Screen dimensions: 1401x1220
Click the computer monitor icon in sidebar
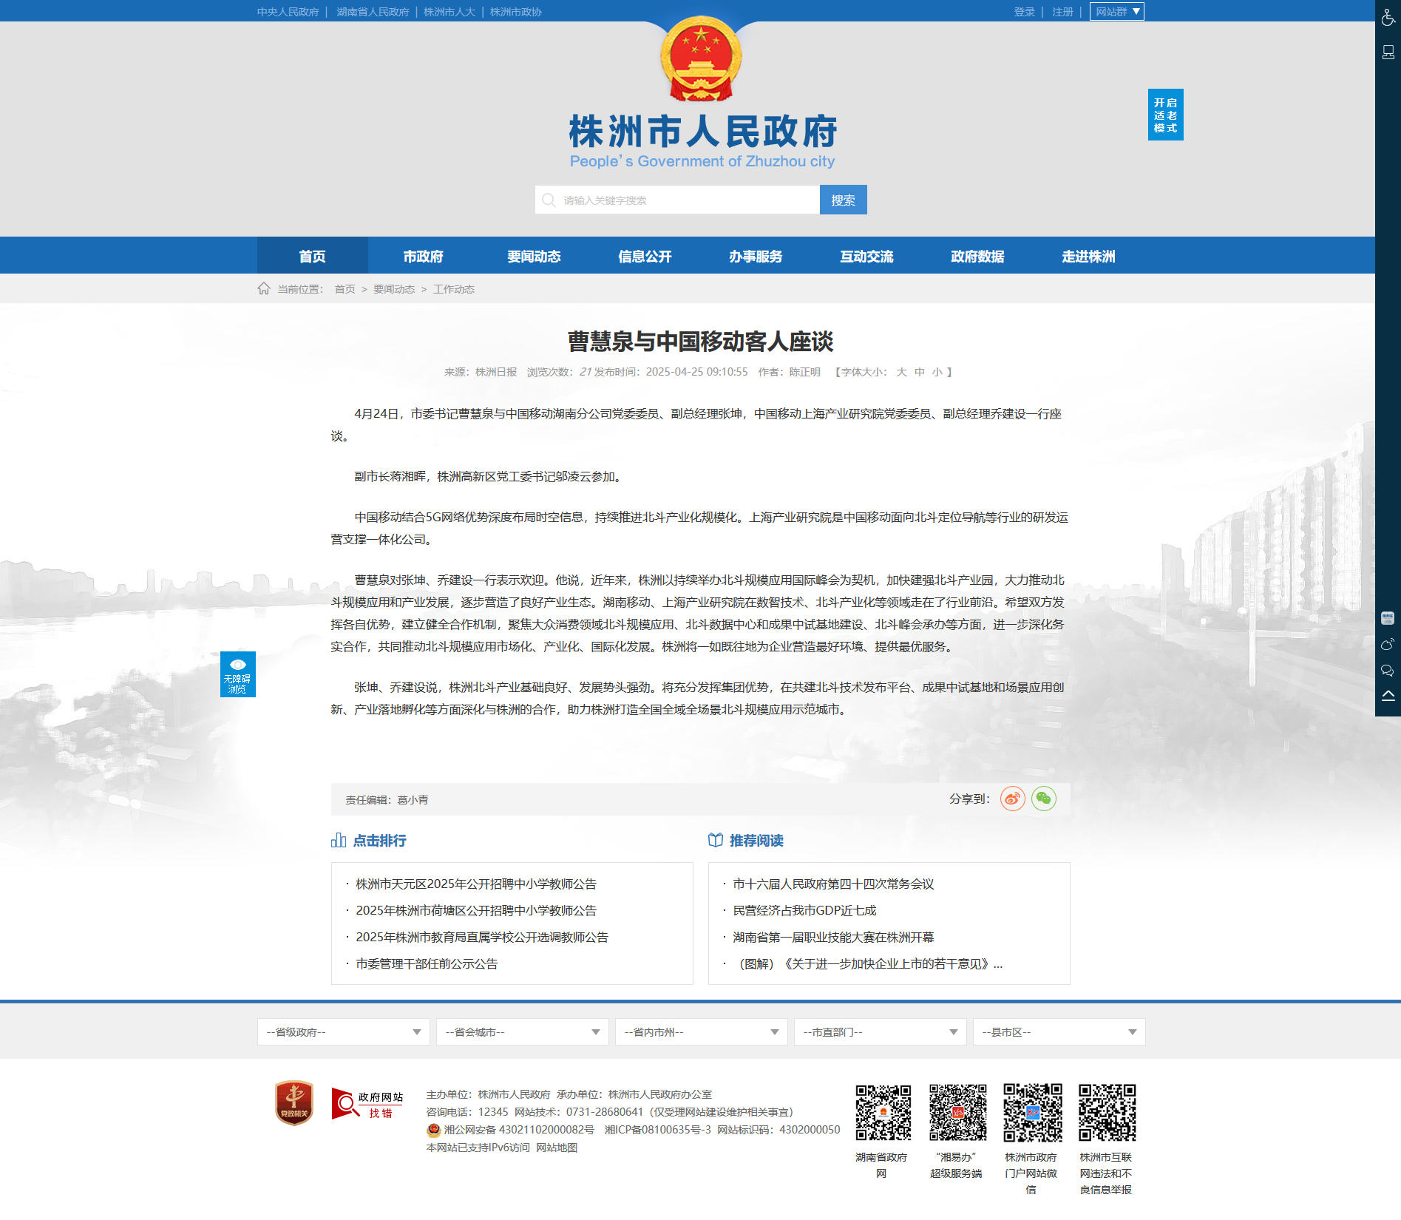tap(1388, 52)
